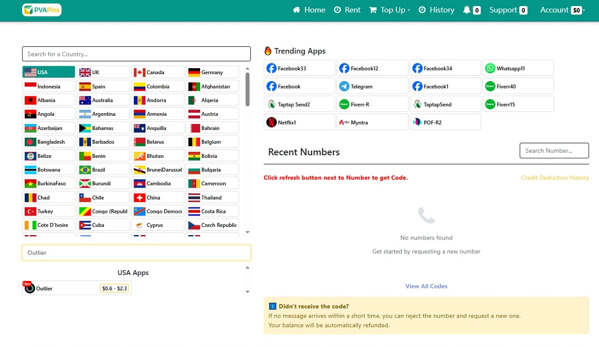Choose Indonesia from the country list
Screen dimensions: 599x347
click(49, 86)
